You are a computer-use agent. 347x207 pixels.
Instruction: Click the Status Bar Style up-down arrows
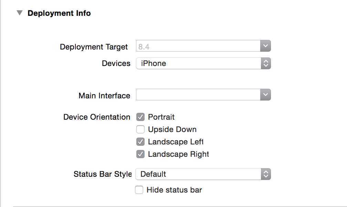click(x=265, y=174)
